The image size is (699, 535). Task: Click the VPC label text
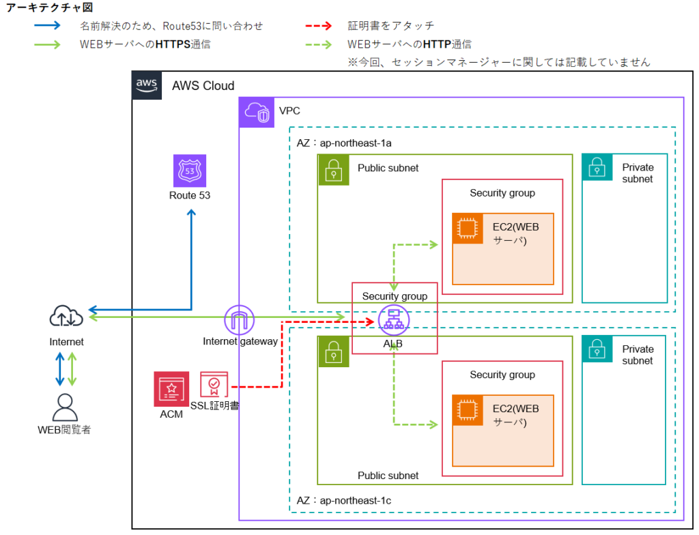pyautogui.click(x=289, y=111)
